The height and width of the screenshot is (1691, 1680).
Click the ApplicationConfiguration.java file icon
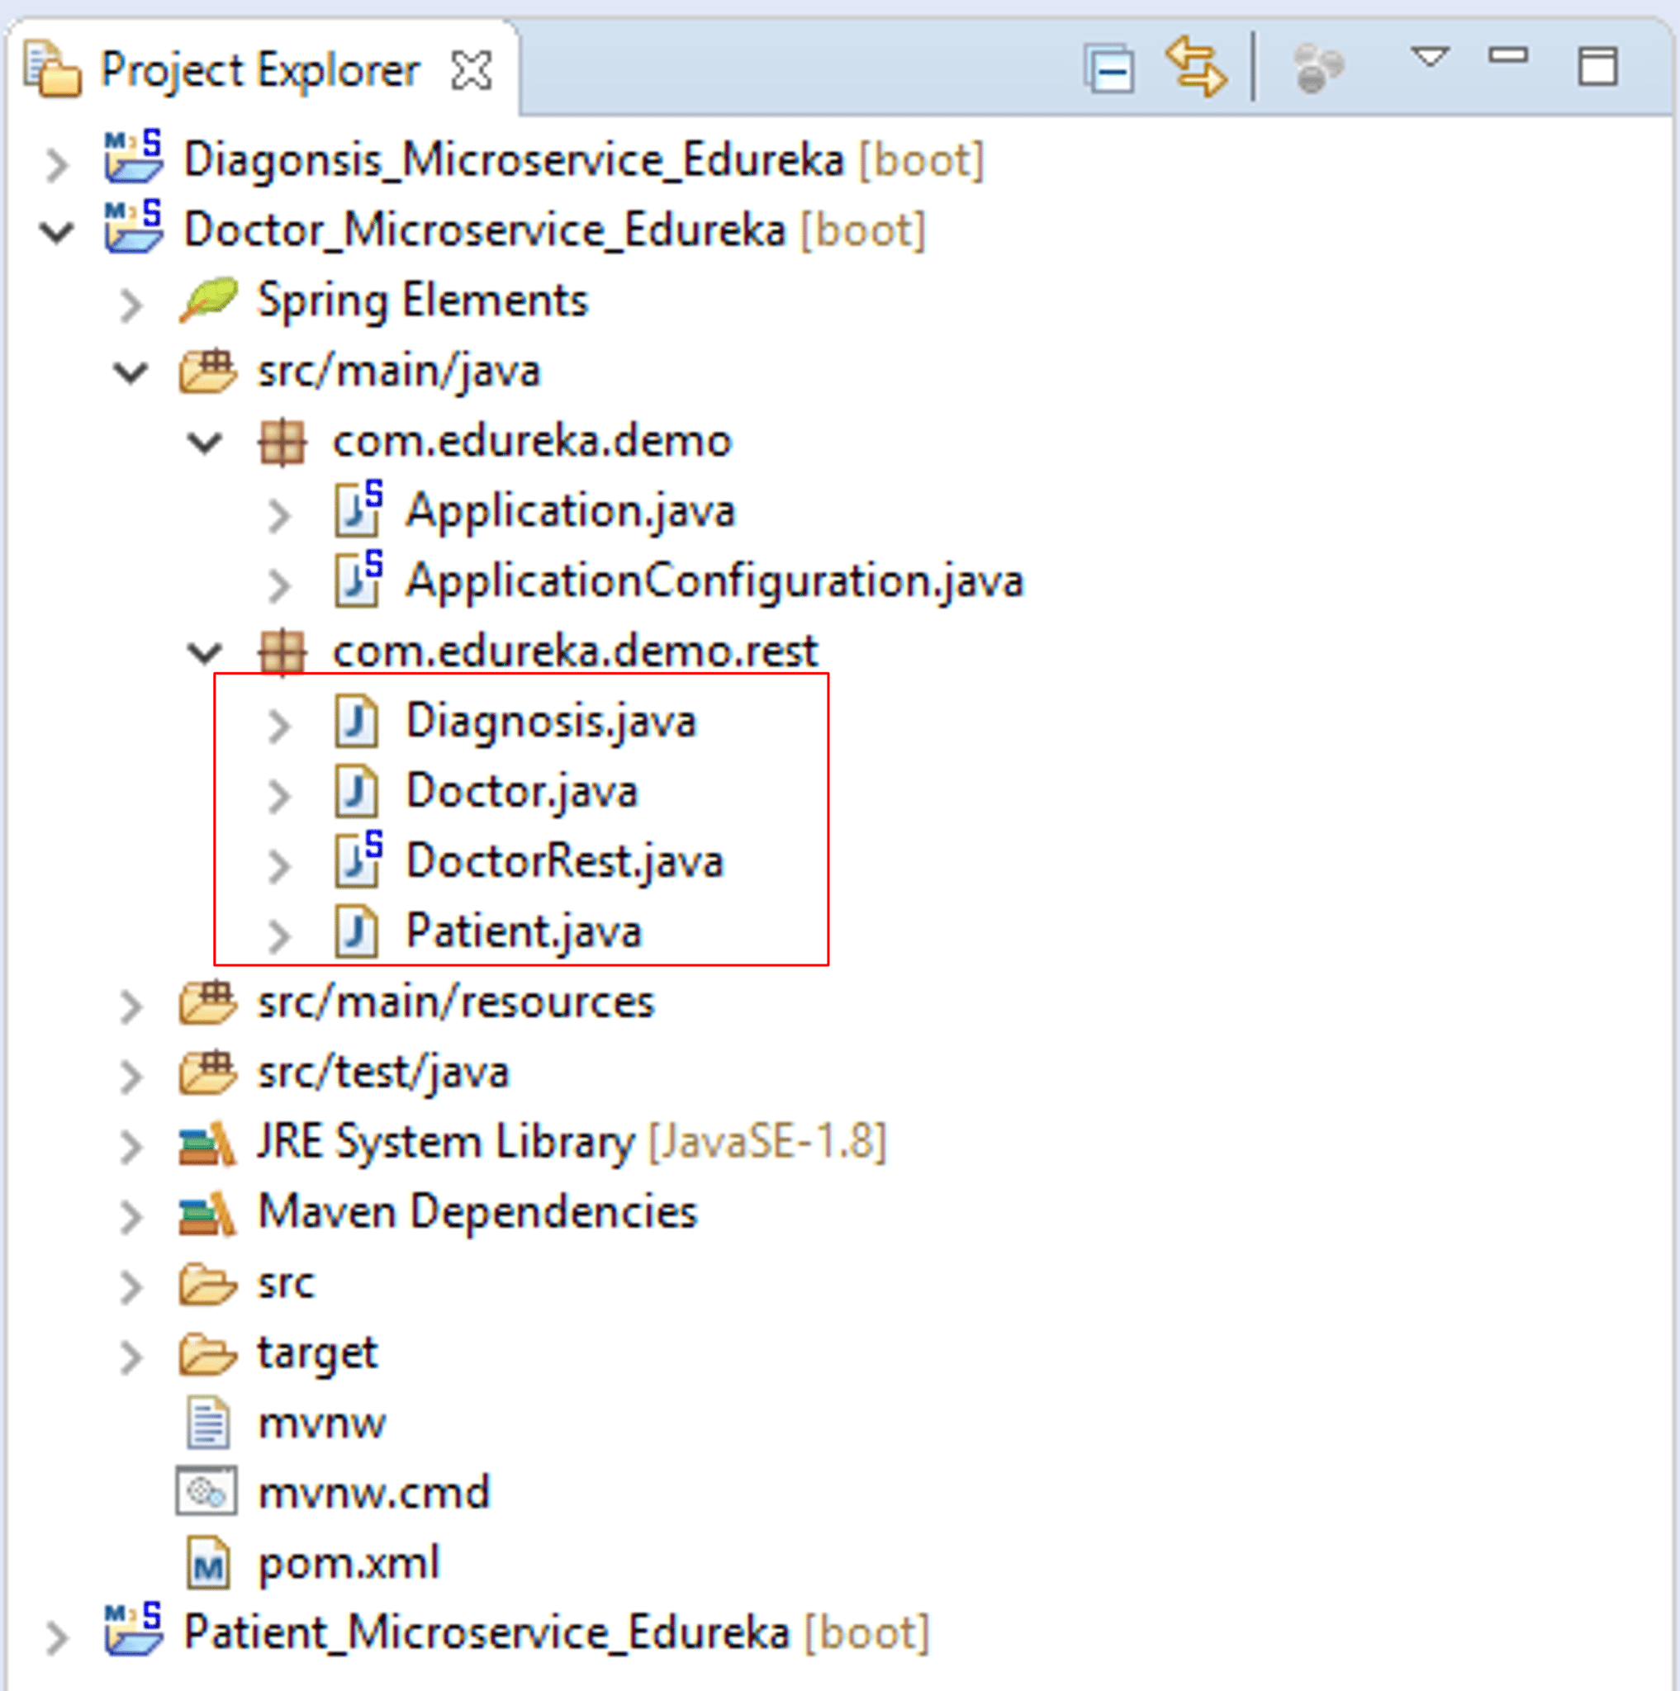pyautogui.click(x=358, y=580)
